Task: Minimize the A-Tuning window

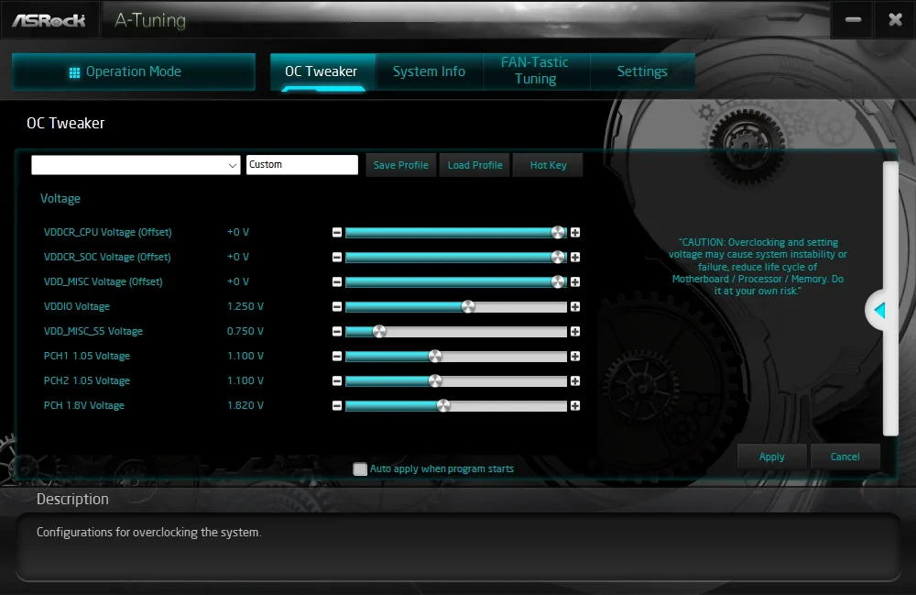Action: [853, 20]
